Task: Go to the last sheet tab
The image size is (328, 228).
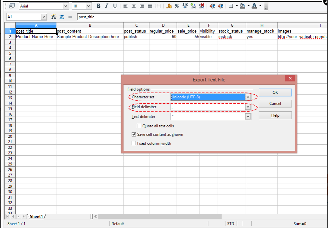Action: tap(24, 217)
